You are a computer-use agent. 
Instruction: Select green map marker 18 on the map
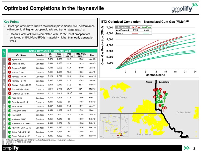[164, 98]
